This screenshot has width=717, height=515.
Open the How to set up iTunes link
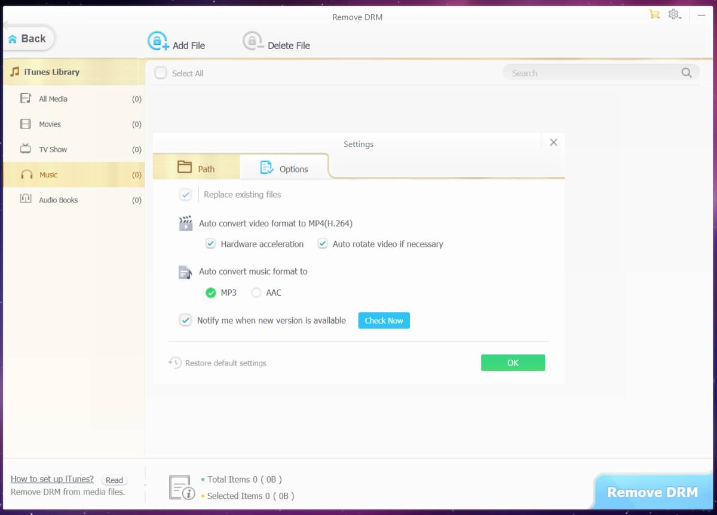(53, 479)
